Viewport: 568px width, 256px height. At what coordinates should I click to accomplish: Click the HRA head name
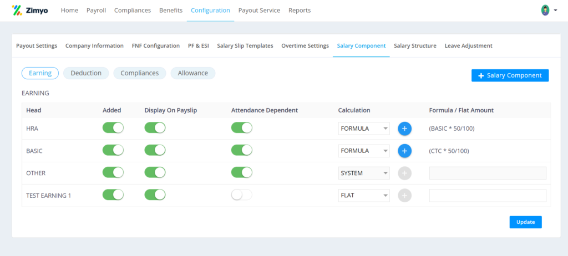tap(32, 129)
